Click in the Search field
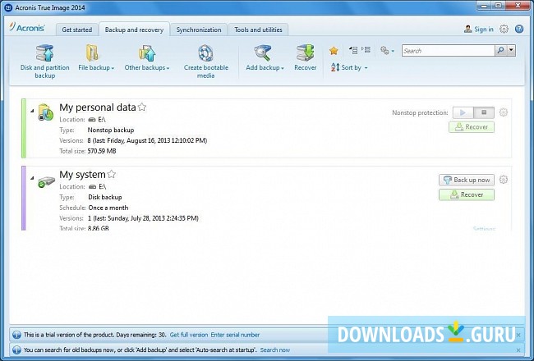Image resolution: width=534 pixels, height=361 pixels. pos(449,51)
